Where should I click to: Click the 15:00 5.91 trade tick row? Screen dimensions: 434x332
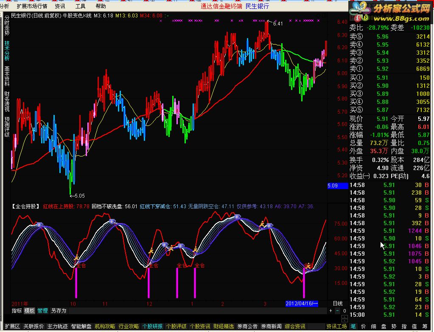pos(390,315)
